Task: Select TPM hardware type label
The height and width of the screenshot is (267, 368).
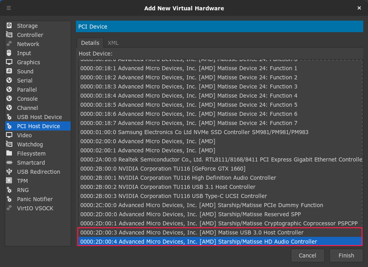Action: tap(22, 181)
